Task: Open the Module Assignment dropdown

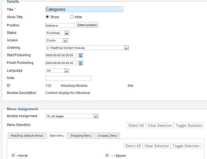Action: pos(72,116)
